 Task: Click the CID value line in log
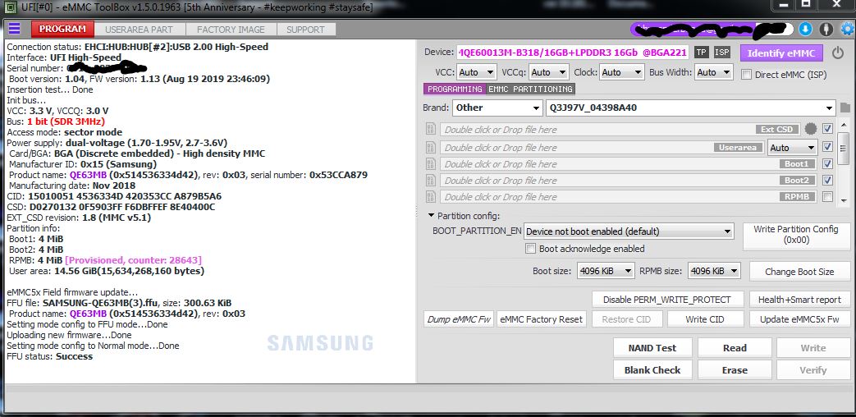(x=114, y=196)
